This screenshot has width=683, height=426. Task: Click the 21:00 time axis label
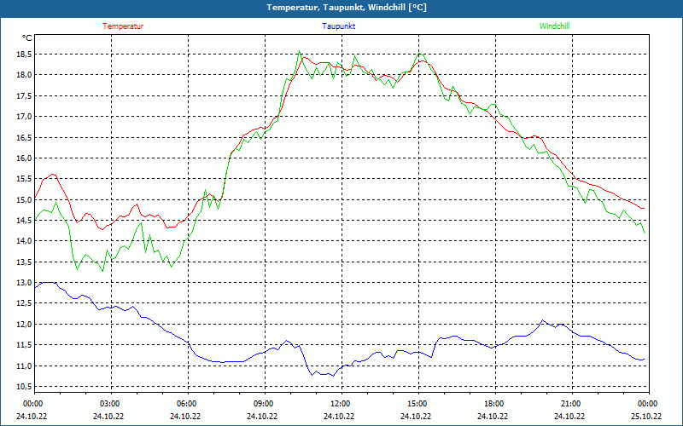pyautogui.click(x=571, y=404)
